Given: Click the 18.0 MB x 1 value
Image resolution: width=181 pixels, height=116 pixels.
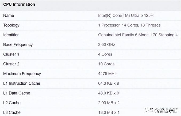Looking at the screenshot, I should point(108,113).
